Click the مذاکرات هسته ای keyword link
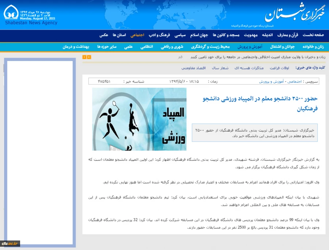 249,68
